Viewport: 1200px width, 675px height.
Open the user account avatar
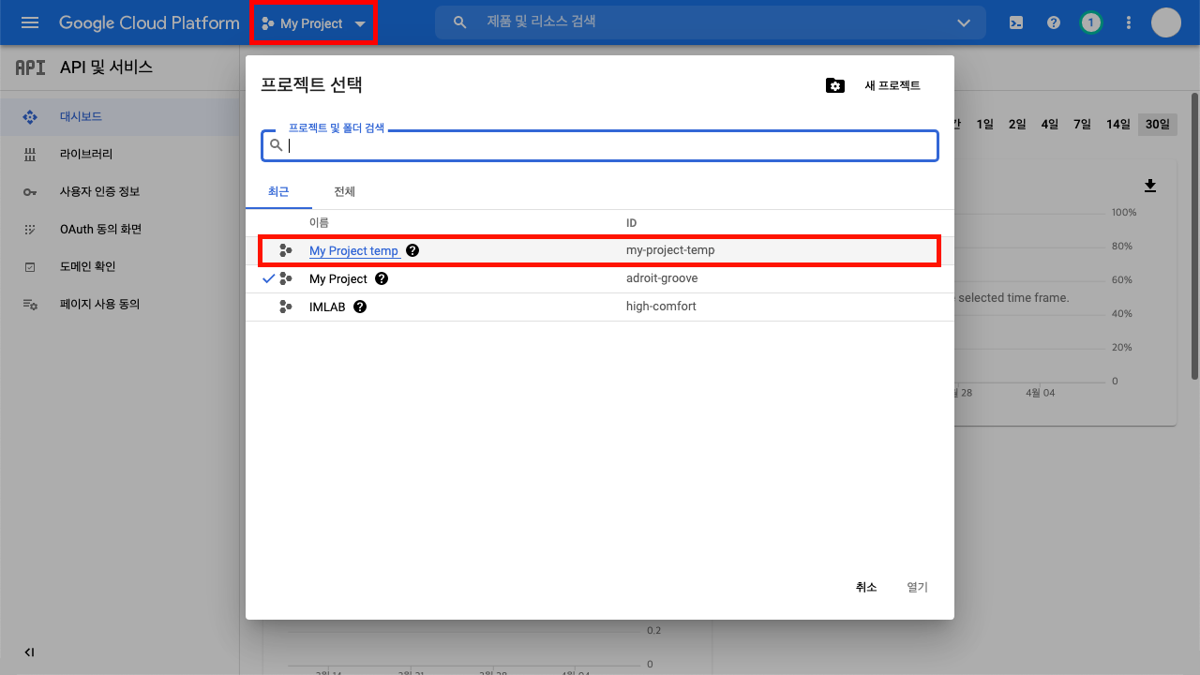[x=1166, y=22]
